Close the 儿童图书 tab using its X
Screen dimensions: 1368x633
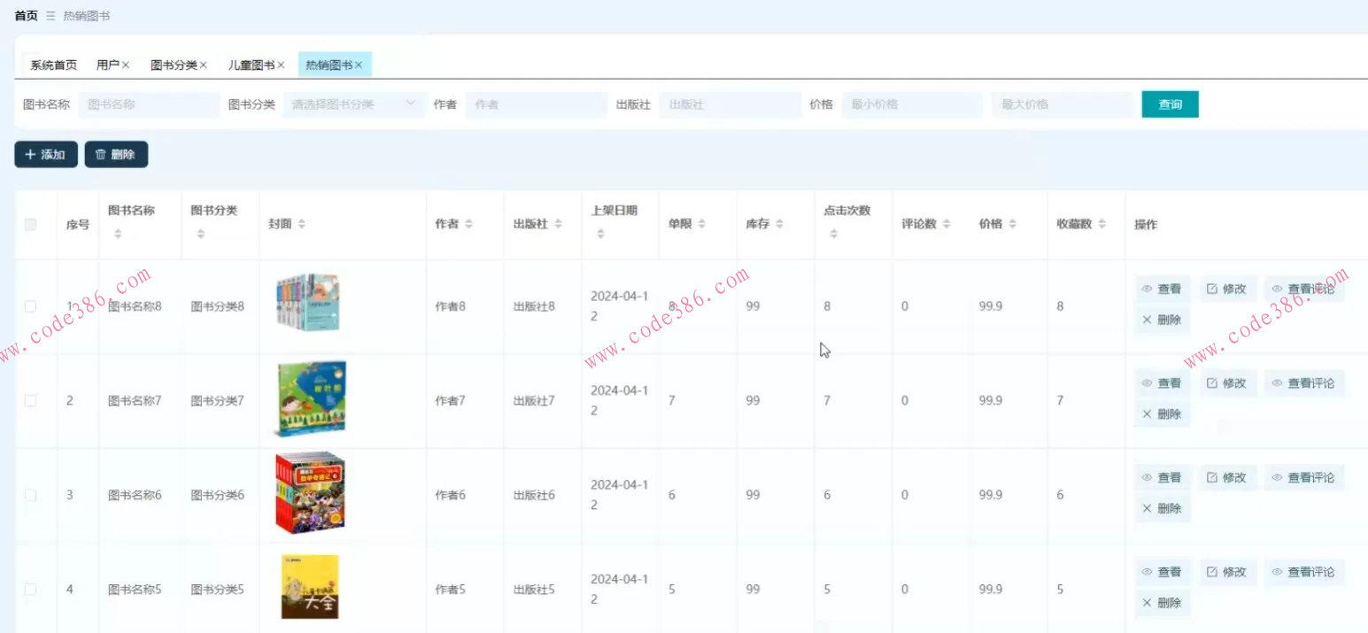click(281, 66)
